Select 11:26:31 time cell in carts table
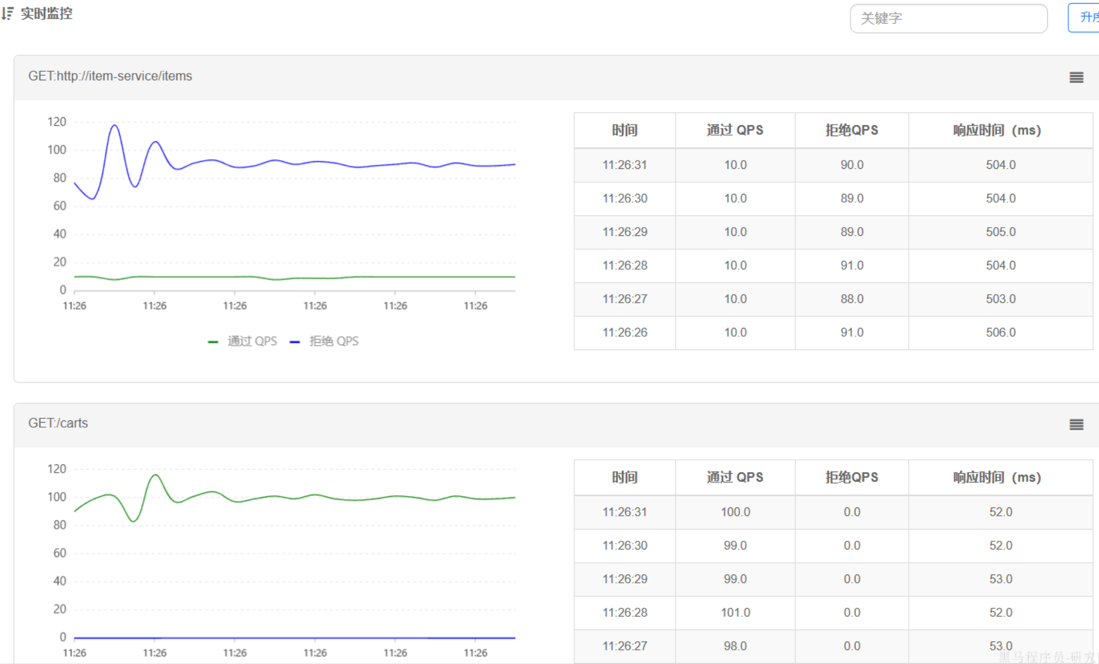This screenshot has width=1099, height=664. click(x=625, y=512)
